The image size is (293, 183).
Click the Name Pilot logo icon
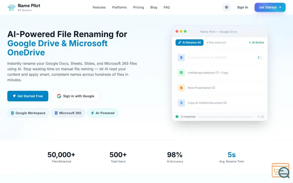(x=11, y=7)
